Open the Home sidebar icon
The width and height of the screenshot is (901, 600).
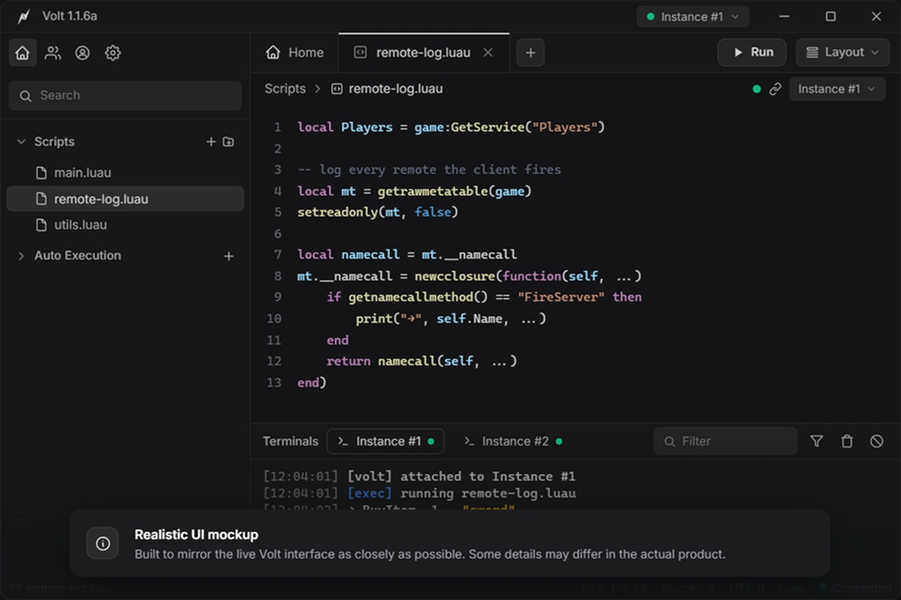pyautogui.click(x=22, y=53)
